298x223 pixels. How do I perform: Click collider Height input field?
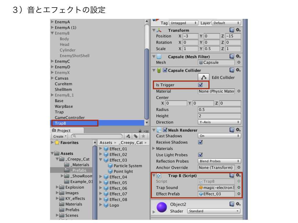pyautogui.click(x=219, y=116)
